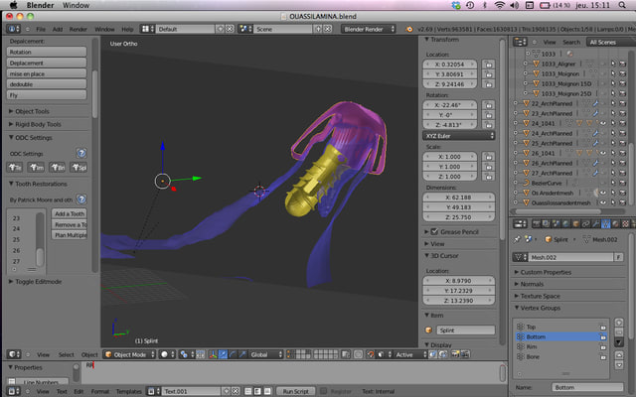Viewport: 636px width, 397px height.
Task: Click the Run Script button
Action: pos(295,392)
